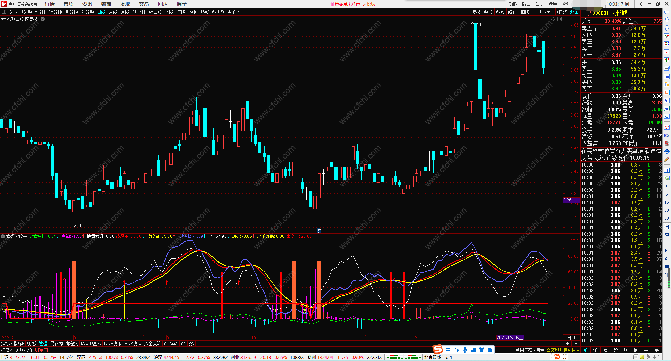Click the 绑定到 button
The width and height of the screenshot is (671, 361).
point(72,344)
